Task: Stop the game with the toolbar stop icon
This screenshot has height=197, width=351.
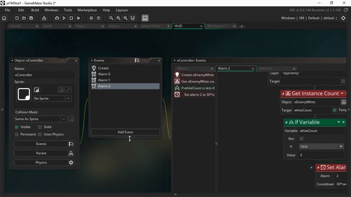Action: click(71, 18)
